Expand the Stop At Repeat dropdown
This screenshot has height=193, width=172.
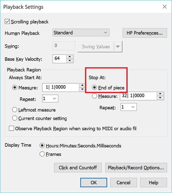(x=129, y=108)
